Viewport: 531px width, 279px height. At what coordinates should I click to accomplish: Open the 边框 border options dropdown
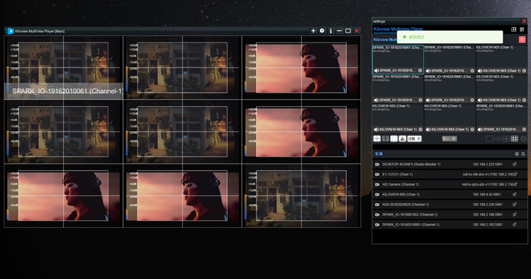pyautogui.click(x=414, y=139)
